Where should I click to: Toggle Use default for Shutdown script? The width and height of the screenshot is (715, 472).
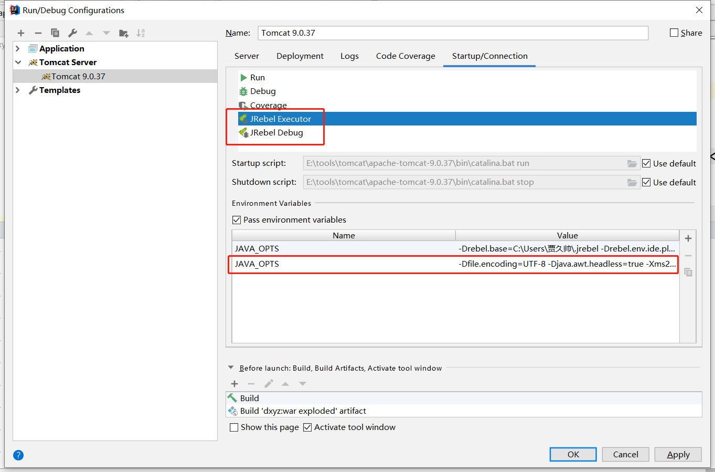tap(646, 182)
